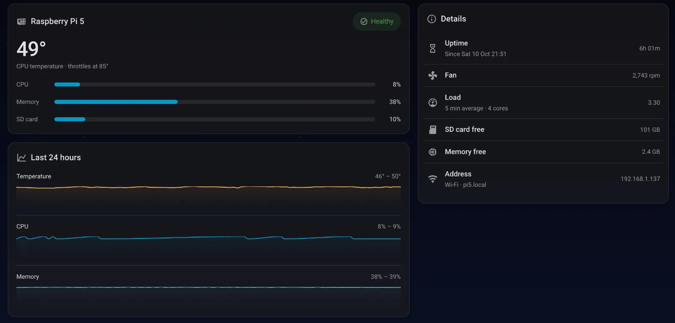Click 'Since Sat 10 Oct 21:51' text
The height and width of the screenshot is (323, 675).
[476, 54]
